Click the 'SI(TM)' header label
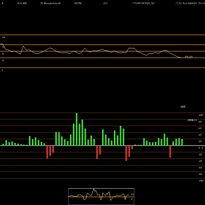Image resolution: width=205 pixels, height=205 pixels. (x=78, y=3)
